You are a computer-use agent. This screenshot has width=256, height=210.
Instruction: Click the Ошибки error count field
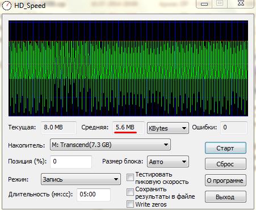tap(234, 128)
